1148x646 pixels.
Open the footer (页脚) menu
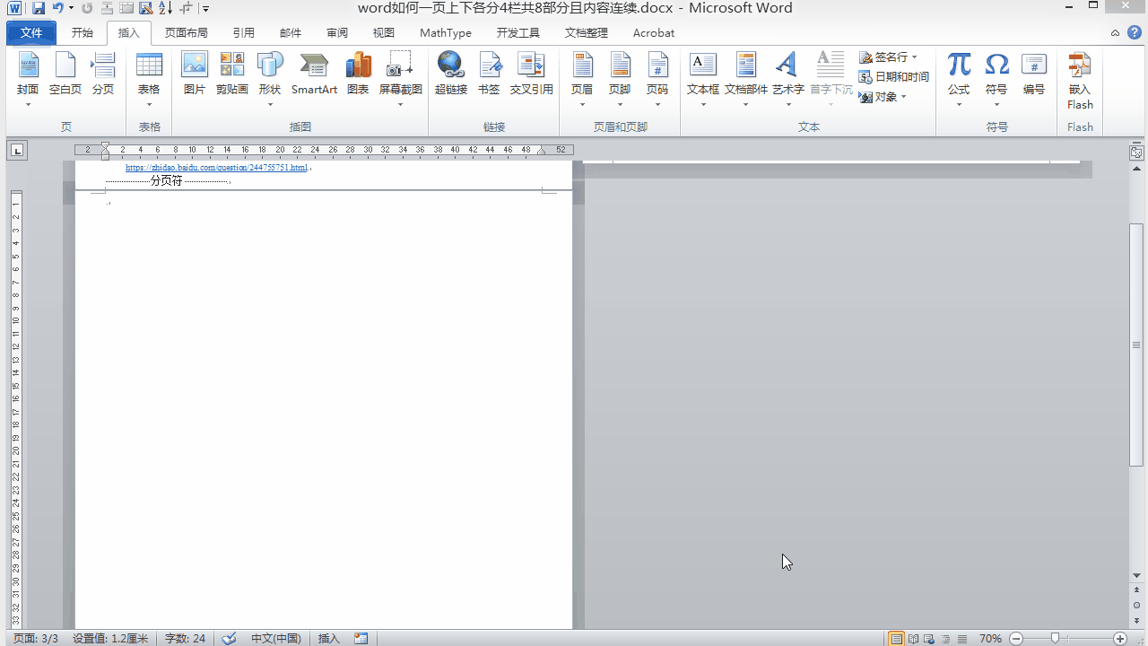620,80
